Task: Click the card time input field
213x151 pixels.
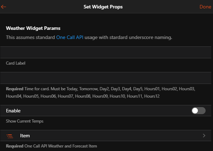Action: (x=106, y=78)
